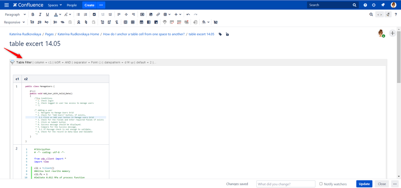Image resolution: width=401 pixels, height=188 pixels.
Task: Open page restrictions lock icon
Action: click(x=227, y=34)
